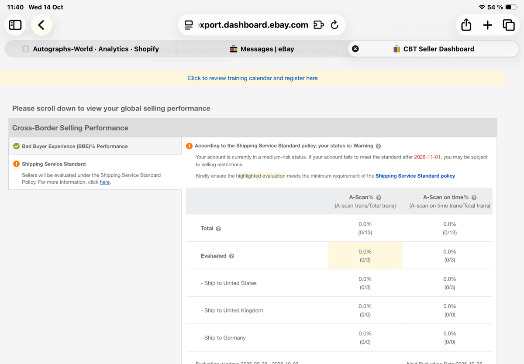524x364 pixels.
Task: Tap the battery indicator in status bar
Action: (x=511, y=7)
